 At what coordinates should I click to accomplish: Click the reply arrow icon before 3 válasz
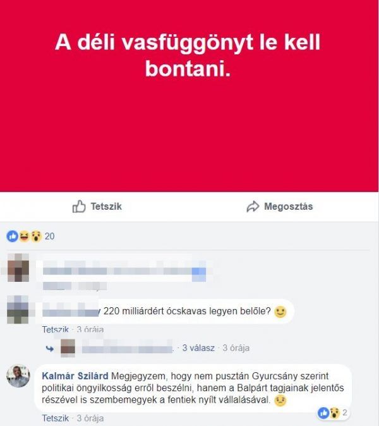point(50,348)
